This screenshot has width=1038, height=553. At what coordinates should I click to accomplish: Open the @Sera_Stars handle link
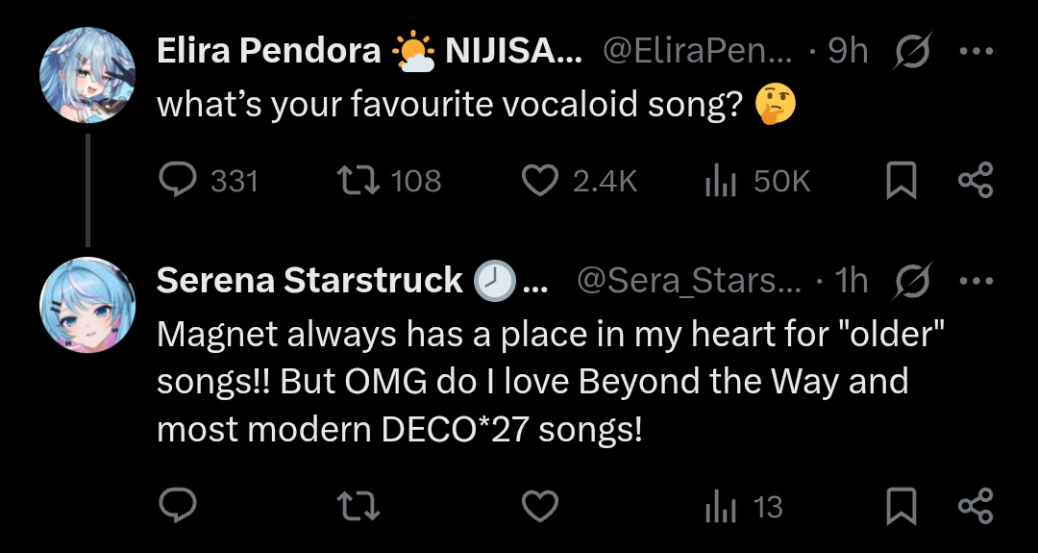click(688, 280)
